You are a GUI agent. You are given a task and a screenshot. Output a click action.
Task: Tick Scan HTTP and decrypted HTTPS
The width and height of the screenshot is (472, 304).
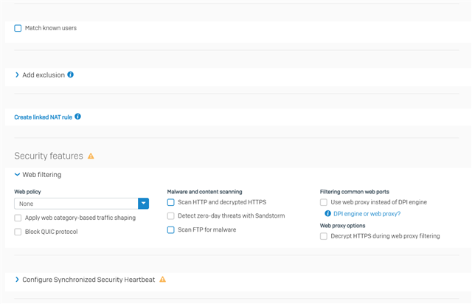(170, 202)
